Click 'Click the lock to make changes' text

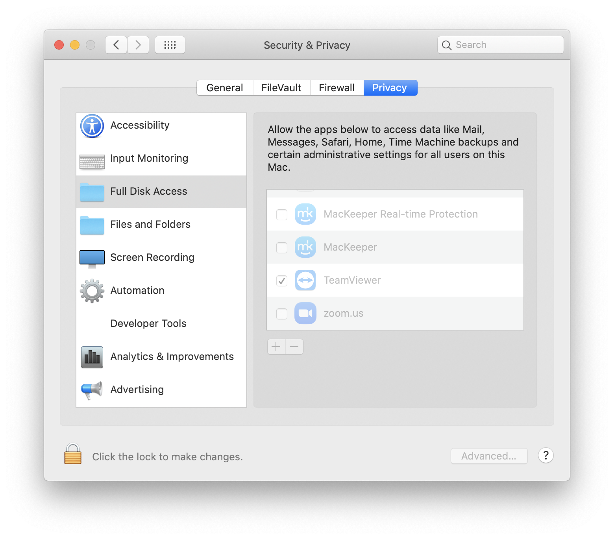point(167,457)
